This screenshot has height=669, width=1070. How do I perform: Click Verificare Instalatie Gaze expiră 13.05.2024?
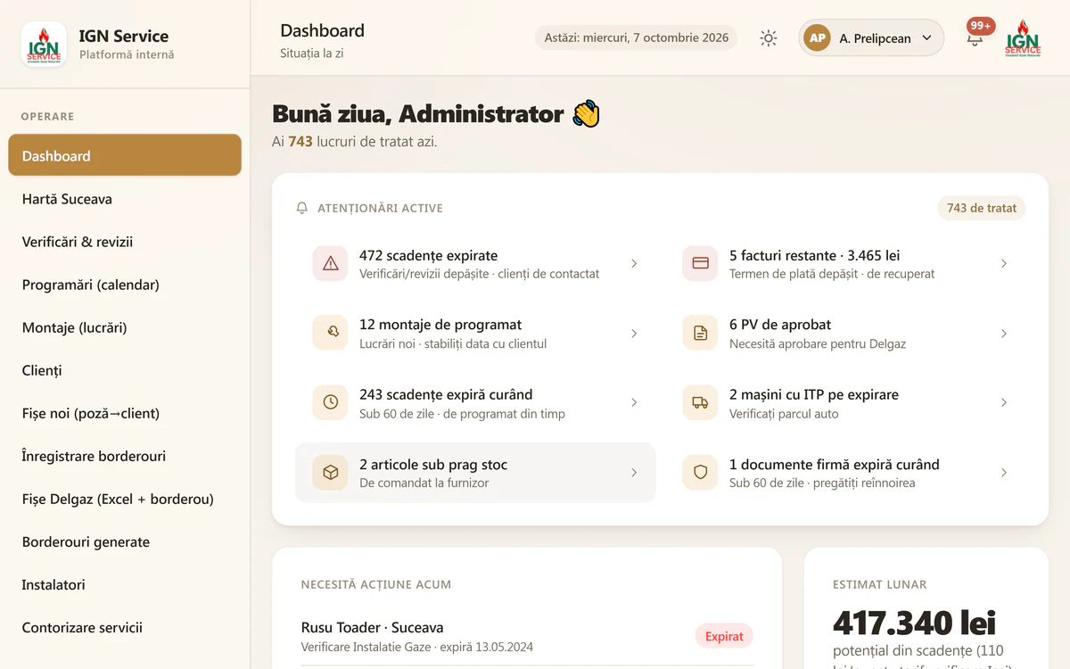tap(417, 647)
